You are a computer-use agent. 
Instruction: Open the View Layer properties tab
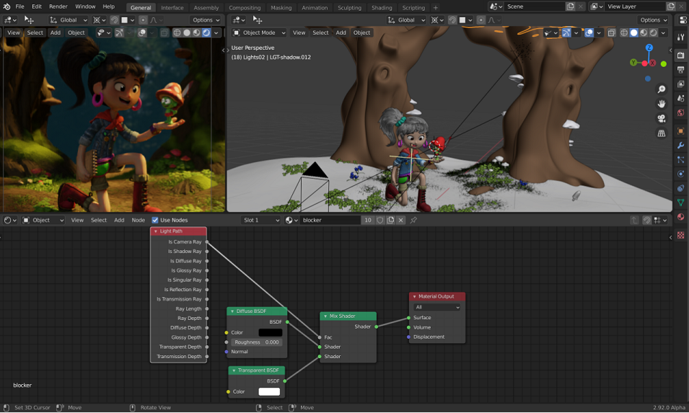pyautogui.click(x=680, y=84)
